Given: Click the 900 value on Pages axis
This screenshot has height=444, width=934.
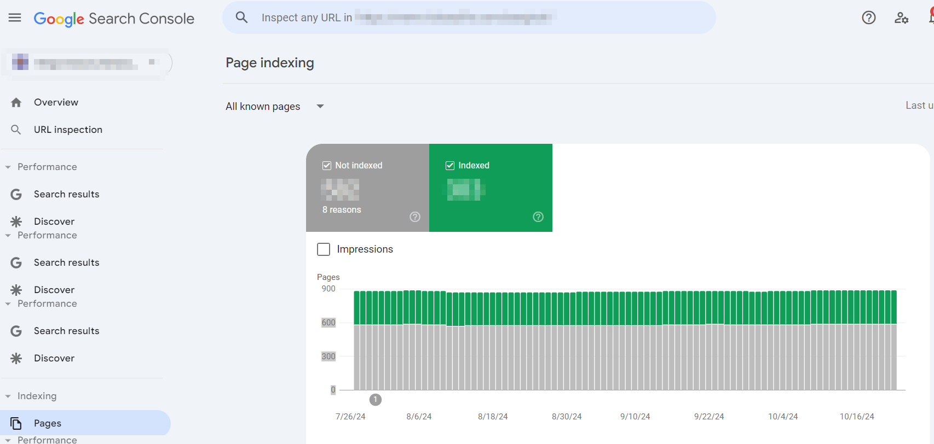Looking at the screenshot, I should [x=328, y=289].
